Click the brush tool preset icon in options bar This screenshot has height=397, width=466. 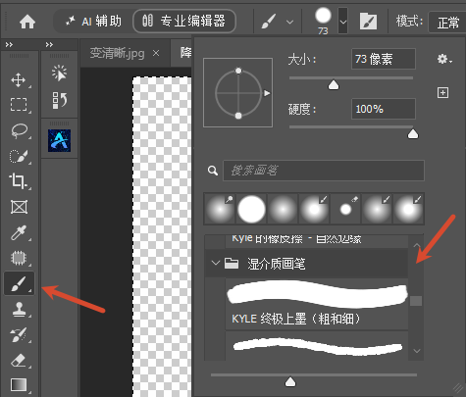click(269, 22)
